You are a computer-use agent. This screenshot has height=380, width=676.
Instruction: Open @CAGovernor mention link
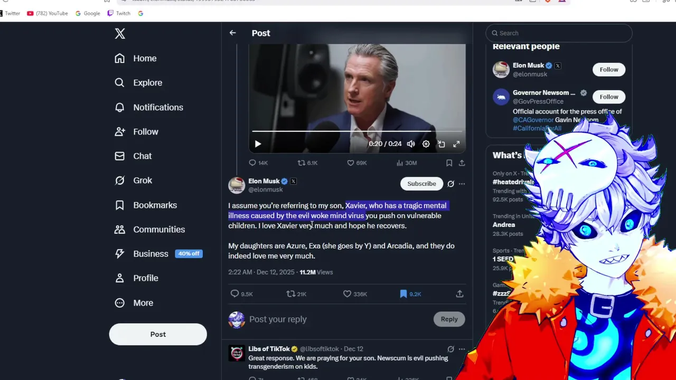pyautogui.click(x=533, y=120)
